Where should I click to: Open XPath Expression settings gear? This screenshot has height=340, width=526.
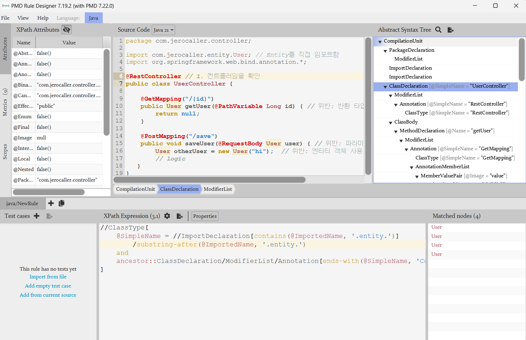167,216
